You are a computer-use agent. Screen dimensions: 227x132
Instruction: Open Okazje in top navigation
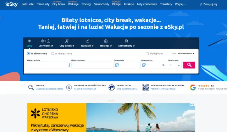pos(116,4)
